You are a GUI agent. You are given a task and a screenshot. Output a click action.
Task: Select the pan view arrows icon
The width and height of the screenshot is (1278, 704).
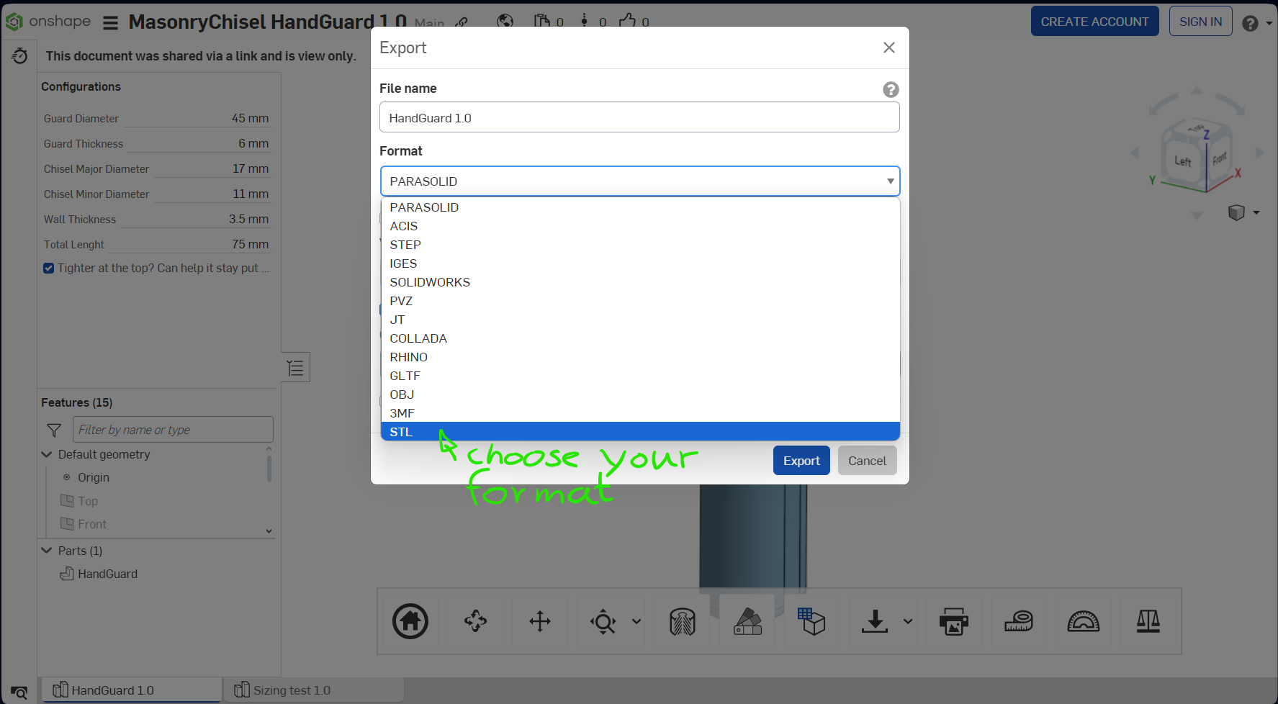[540, 621]
